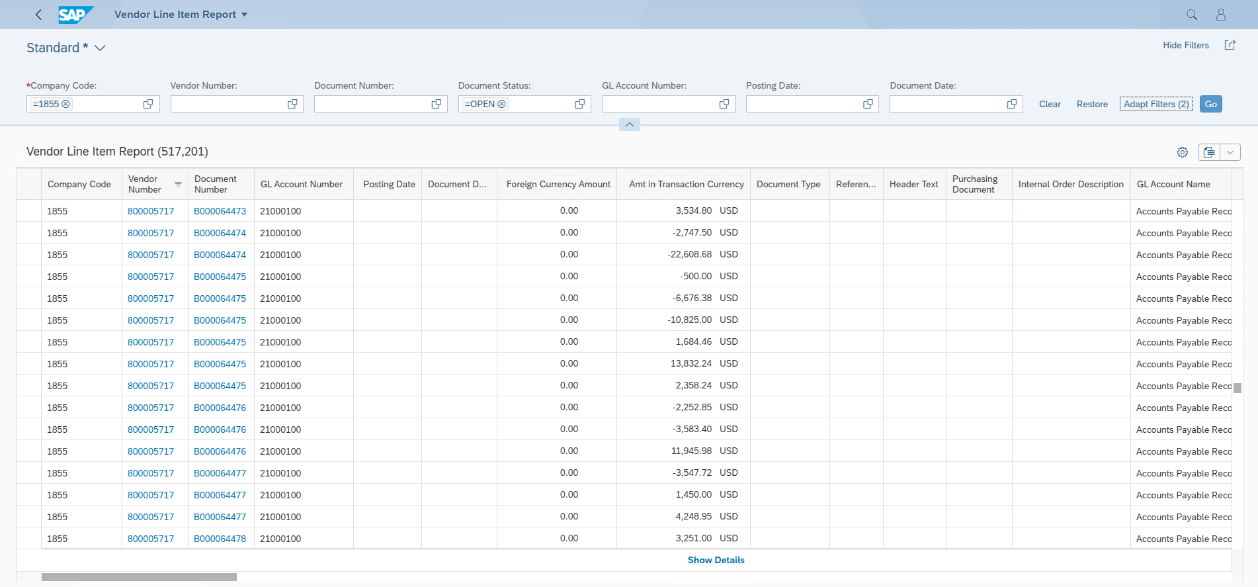Click Hide Filters

tap(1186, 45)
